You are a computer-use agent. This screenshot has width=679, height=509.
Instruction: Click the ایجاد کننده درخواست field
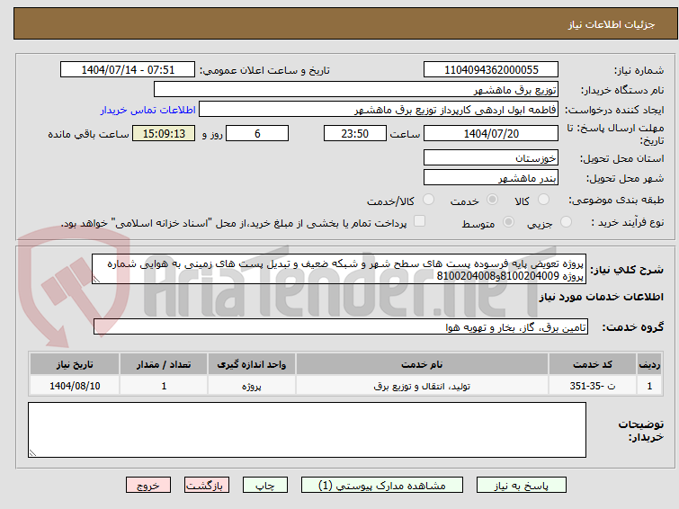(379, 110)
